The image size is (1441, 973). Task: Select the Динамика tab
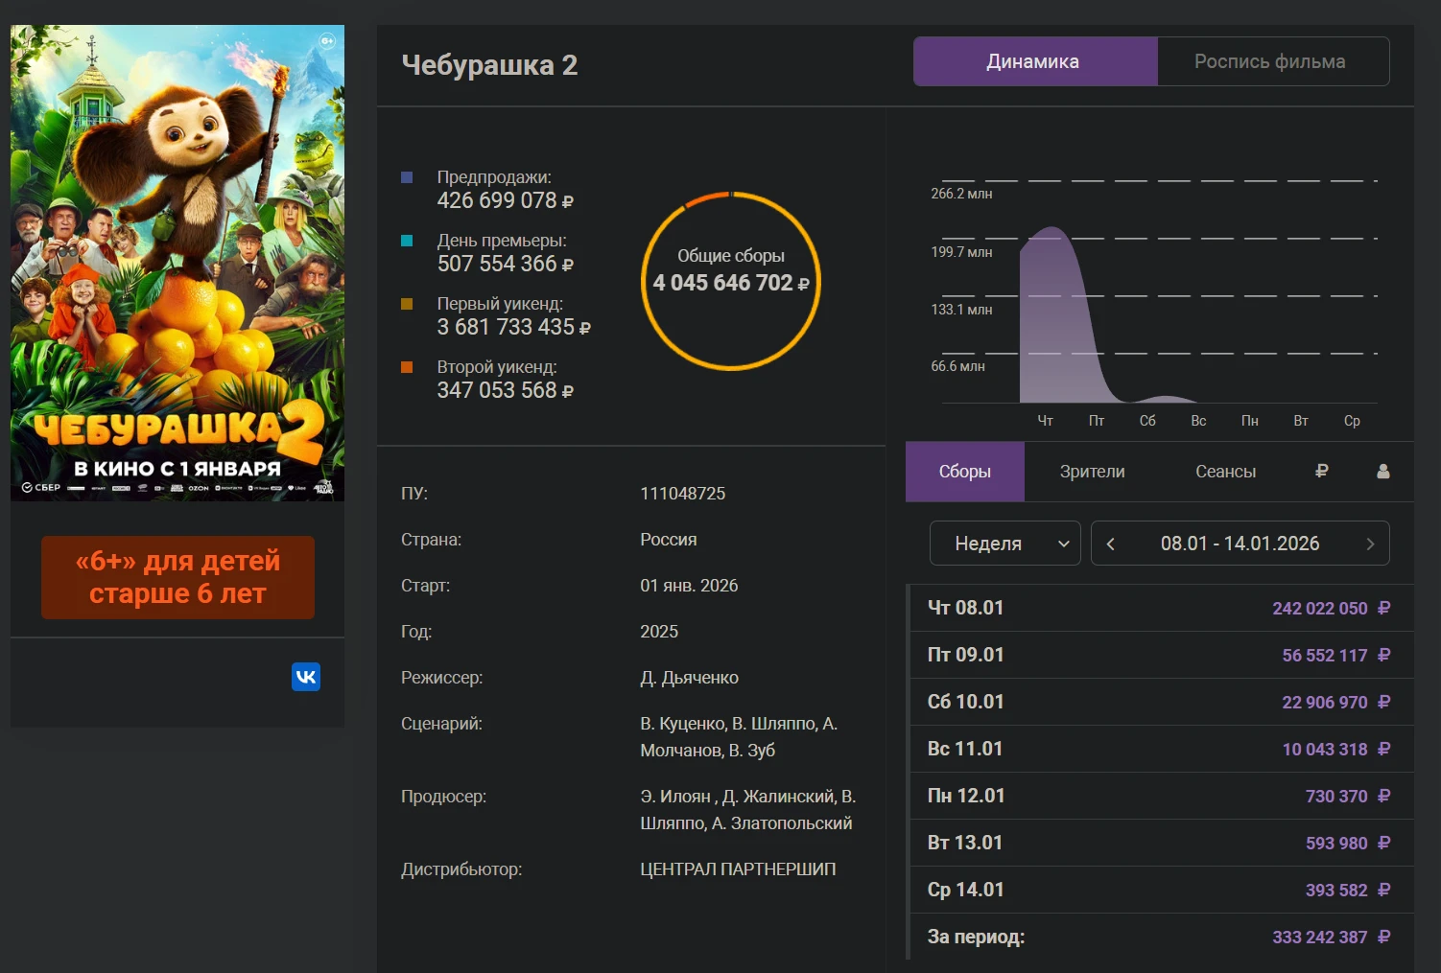[1034, 61]
